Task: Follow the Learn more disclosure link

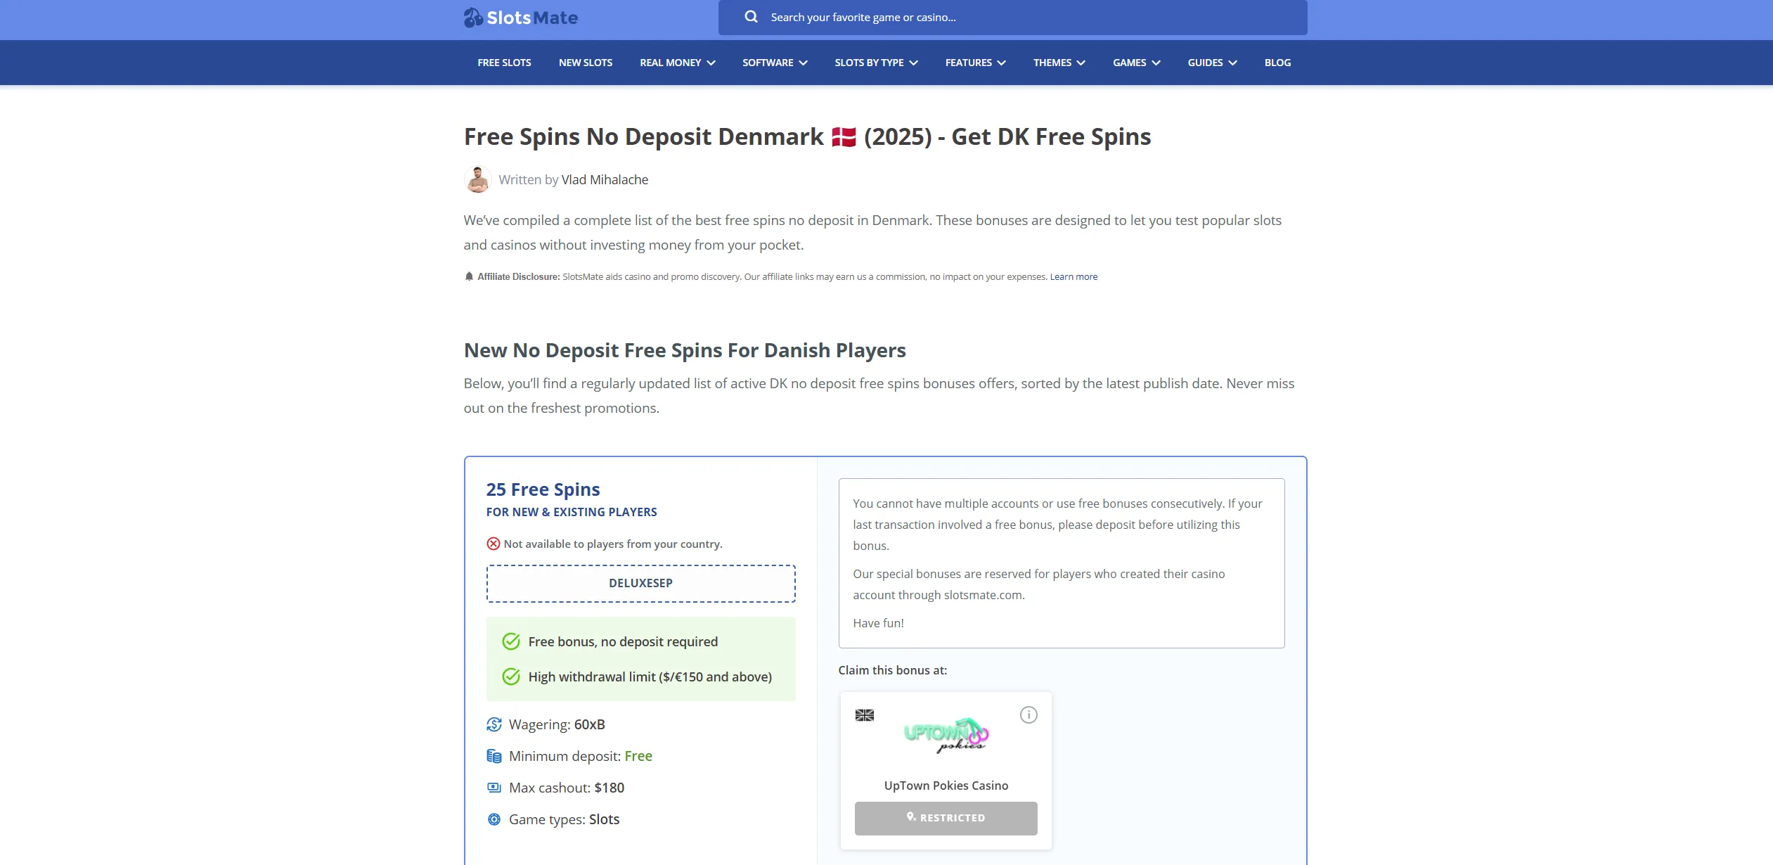Action: 1074,276
